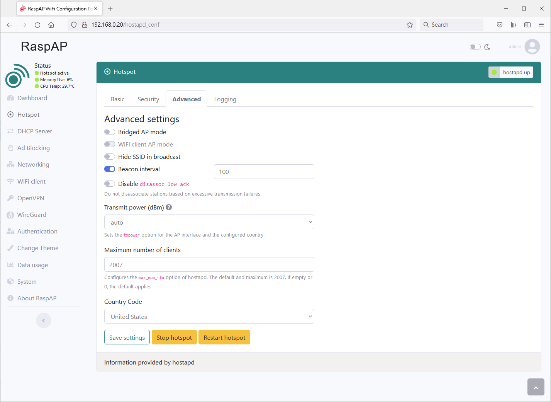Reload the page in the browser
This screenshot has height=402, width=551.
tap(37, 25)
